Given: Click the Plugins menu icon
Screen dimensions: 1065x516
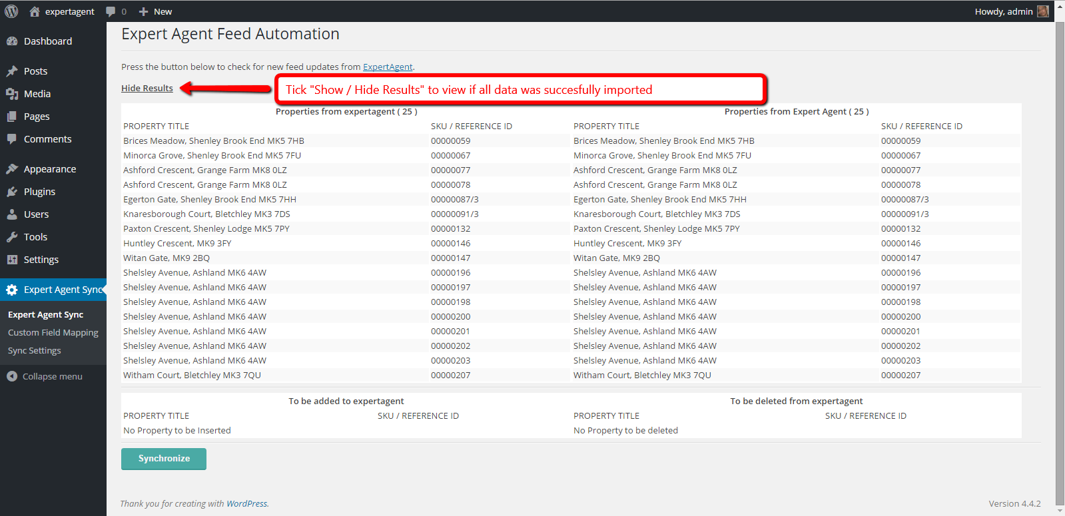Looking at the screenshot, I should click(x=12, y=192).
